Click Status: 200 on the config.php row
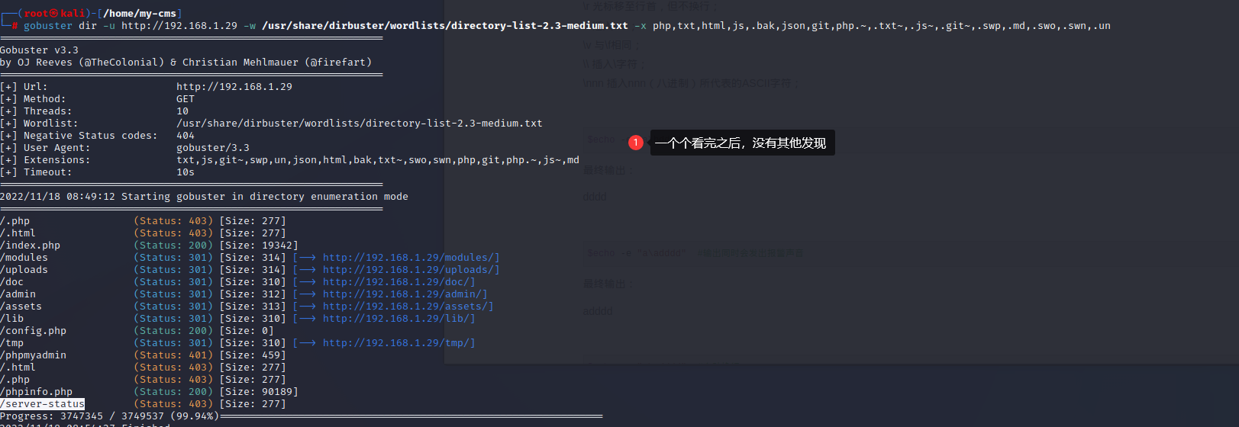1239x427 pixels. click(173, 331)
